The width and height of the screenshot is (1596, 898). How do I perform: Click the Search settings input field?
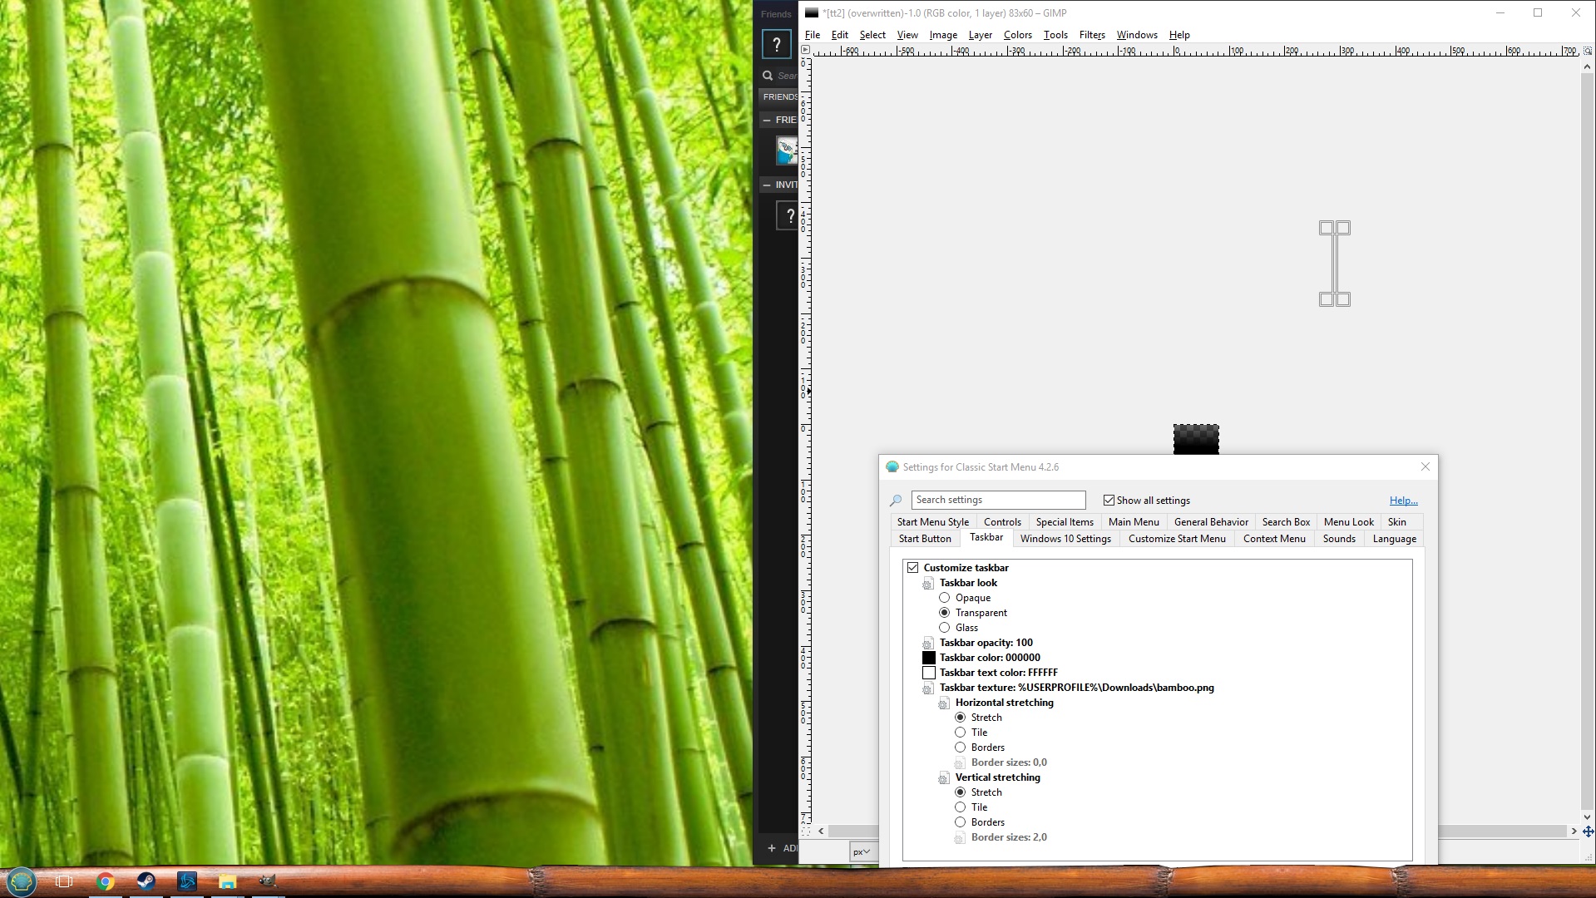click(998, 500)
